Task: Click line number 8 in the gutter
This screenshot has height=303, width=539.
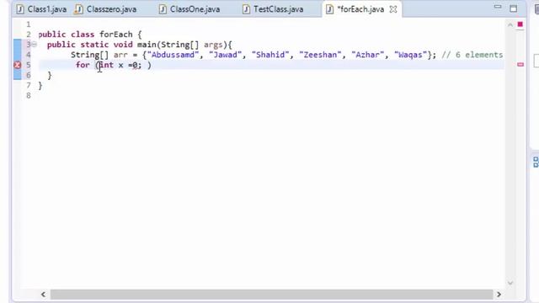Action: [x=28, y=95]
